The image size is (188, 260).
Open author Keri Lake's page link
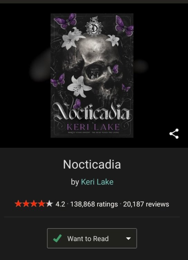[97, 182]
